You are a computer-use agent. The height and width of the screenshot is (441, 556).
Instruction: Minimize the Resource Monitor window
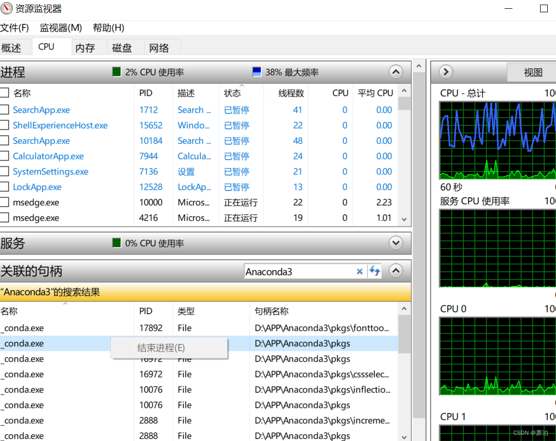click(x=508, y=8)
